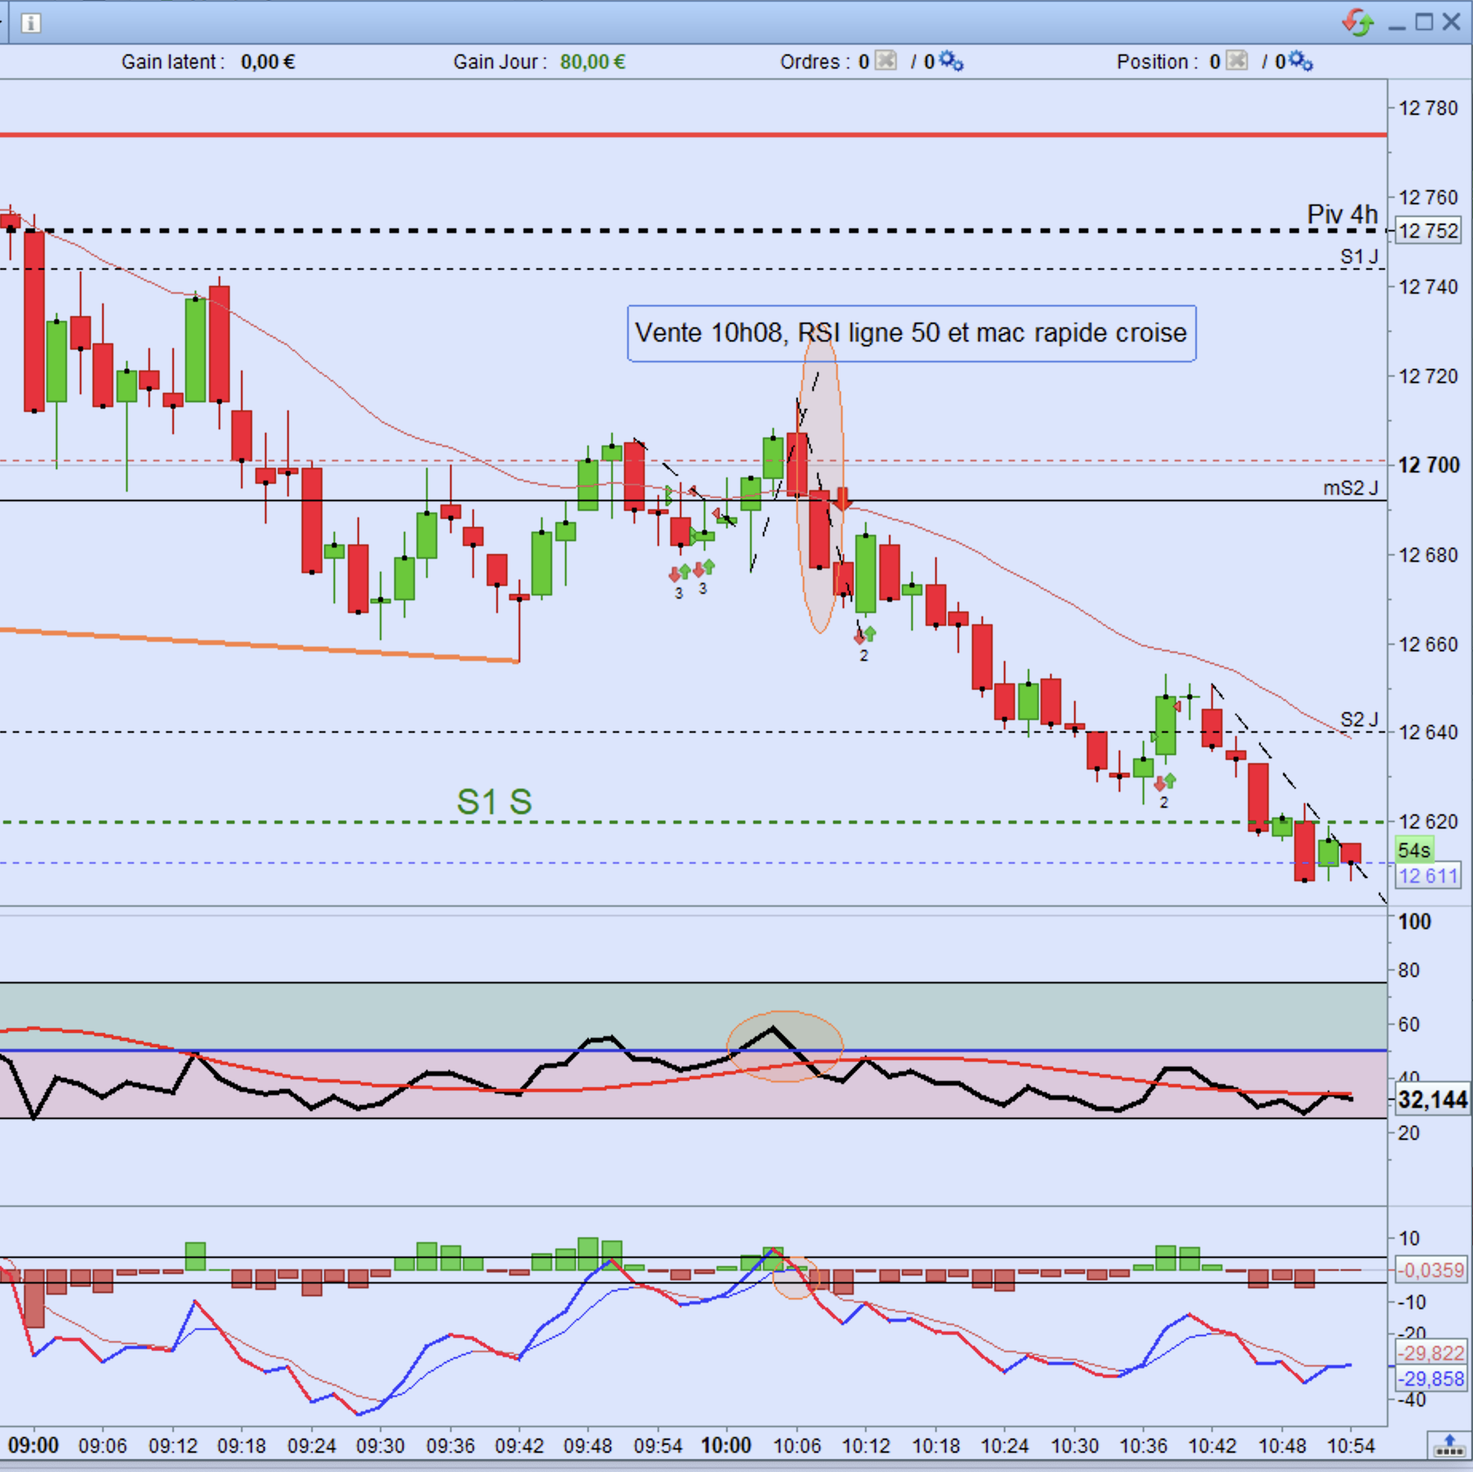
Task: Click the RSI scale label '100'
Action: (x=1415, y=922)
